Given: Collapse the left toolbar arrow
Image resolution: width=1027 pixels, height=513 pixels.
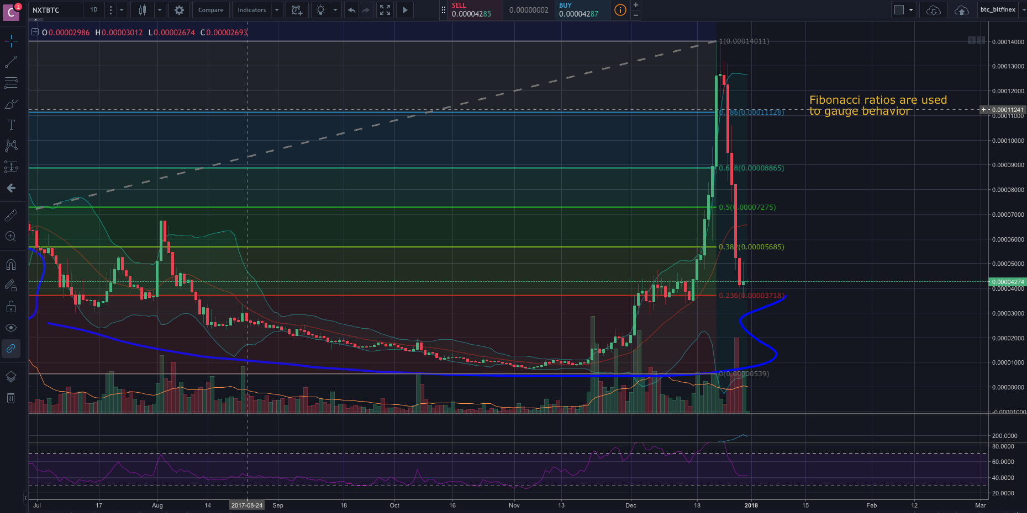Looking at the screenshot, I should [x=25, y=498].
